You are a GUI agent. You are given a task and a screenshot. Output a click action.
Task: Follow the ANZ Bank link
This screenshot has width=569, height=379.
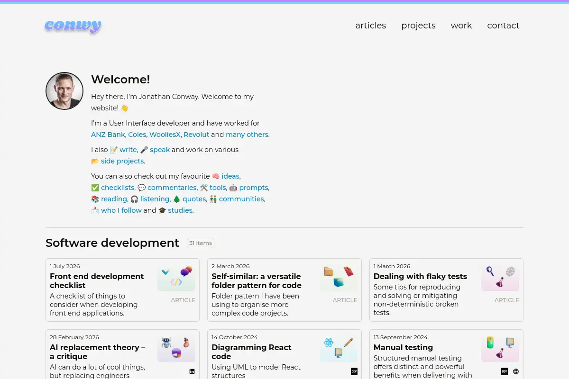pyautogui.click(x=108, y=135)
